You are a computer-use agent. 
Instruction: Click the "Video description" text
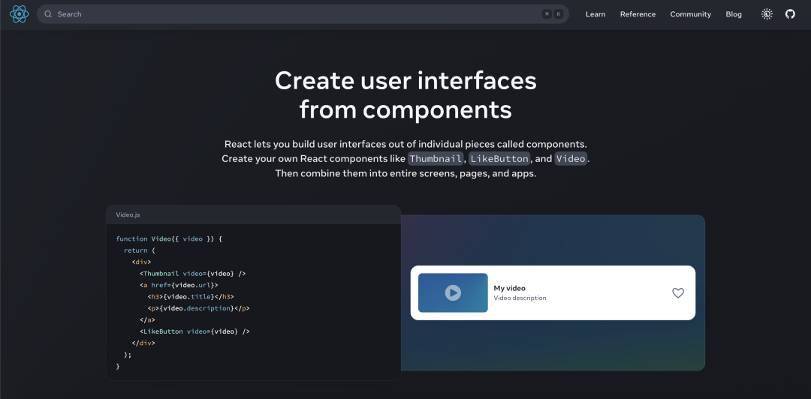click(520, 298)
